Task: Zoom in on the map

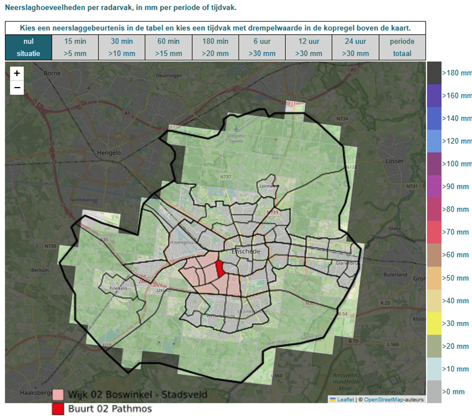Action: click(17, 73)
